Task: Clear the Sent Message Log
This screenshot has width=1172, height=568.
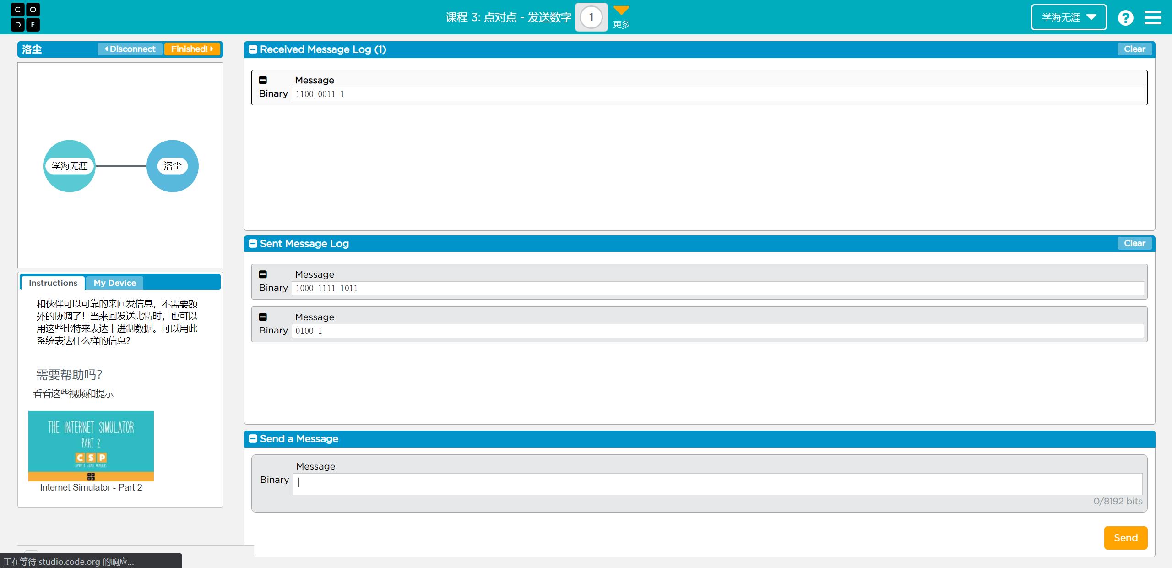Action: coord(1134,242)
